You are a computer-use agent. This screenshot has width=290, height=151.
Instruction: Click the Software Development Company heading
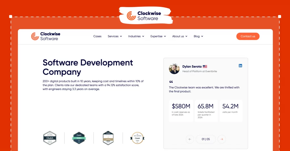pyautogui.click(x=88, y=67)
